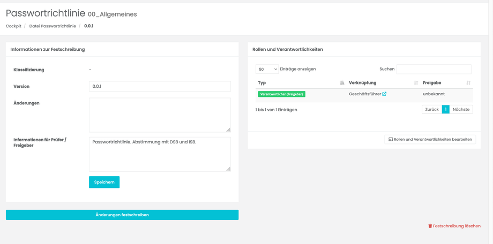Open the entries-per-page dropdown showing 50
493x244 pixels.
coord(267,69)
